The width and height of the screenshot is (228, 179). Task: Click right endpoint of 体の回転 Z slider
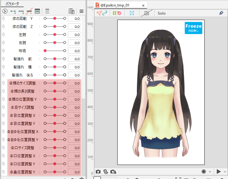pos(65,26)
